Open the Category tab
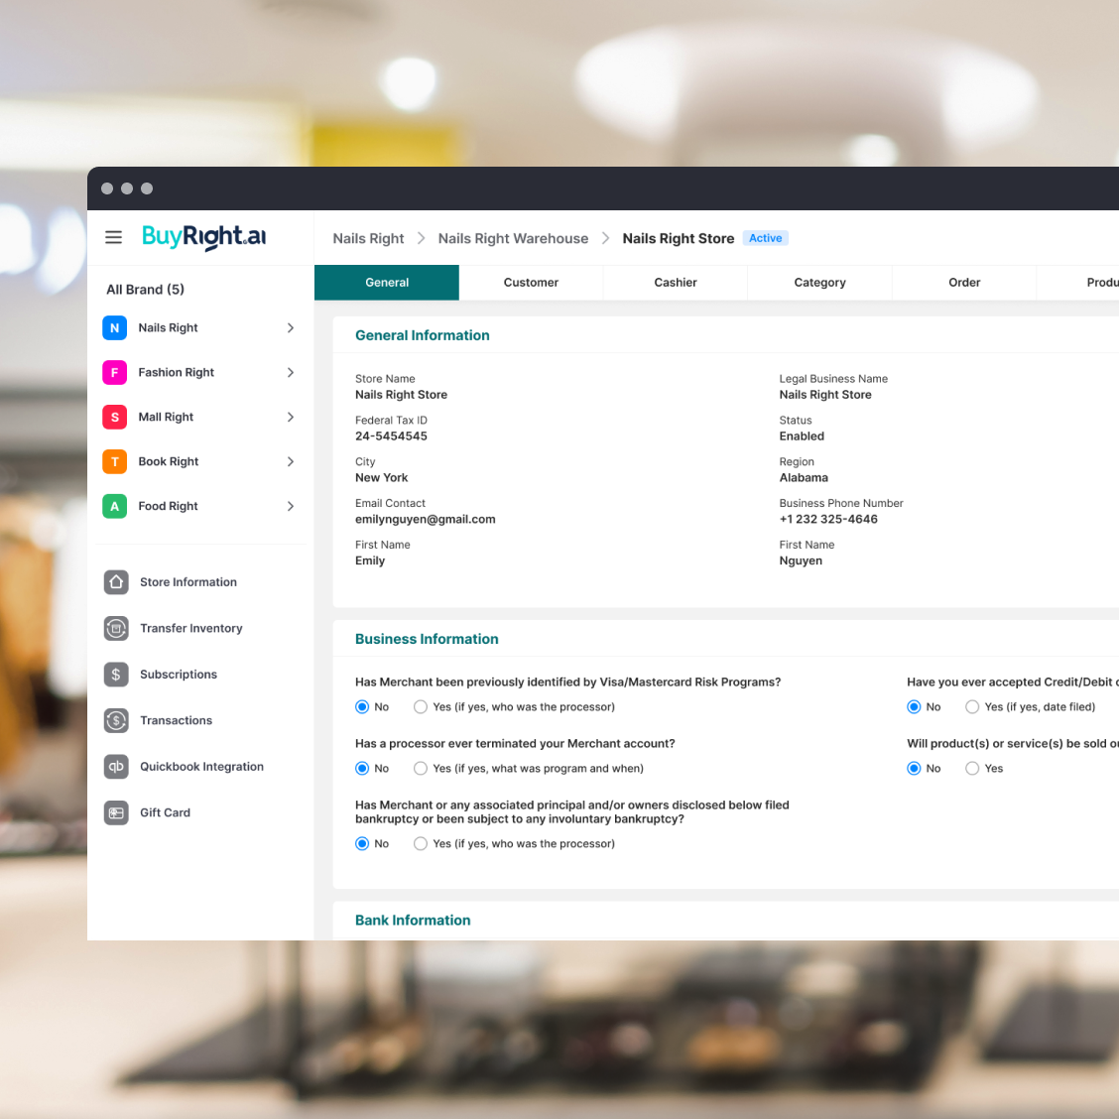 tap(819, 283)
